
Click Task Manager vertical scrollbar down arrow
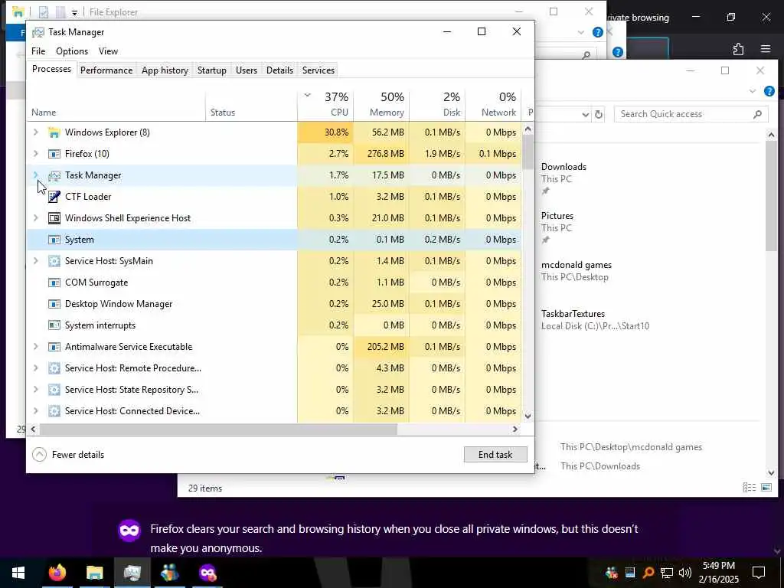(528, 416)
